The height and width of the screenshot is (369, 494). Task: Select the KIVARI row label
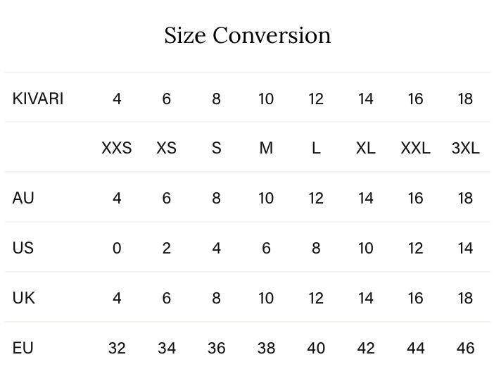pyautogui.click(x=38, y=99)
